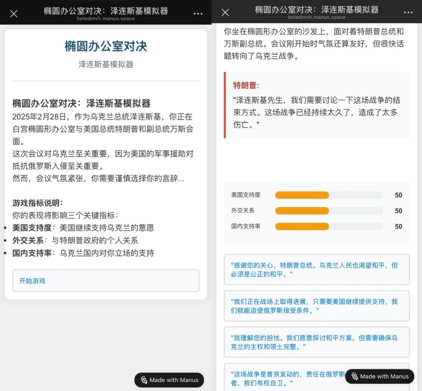Open more options menu on intro page

[x=198, y=14]
